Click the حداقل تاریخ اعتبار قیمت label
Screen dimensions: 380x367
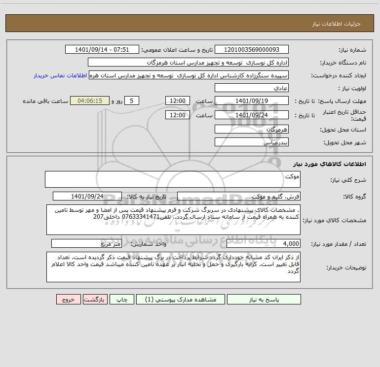[344, 115]
